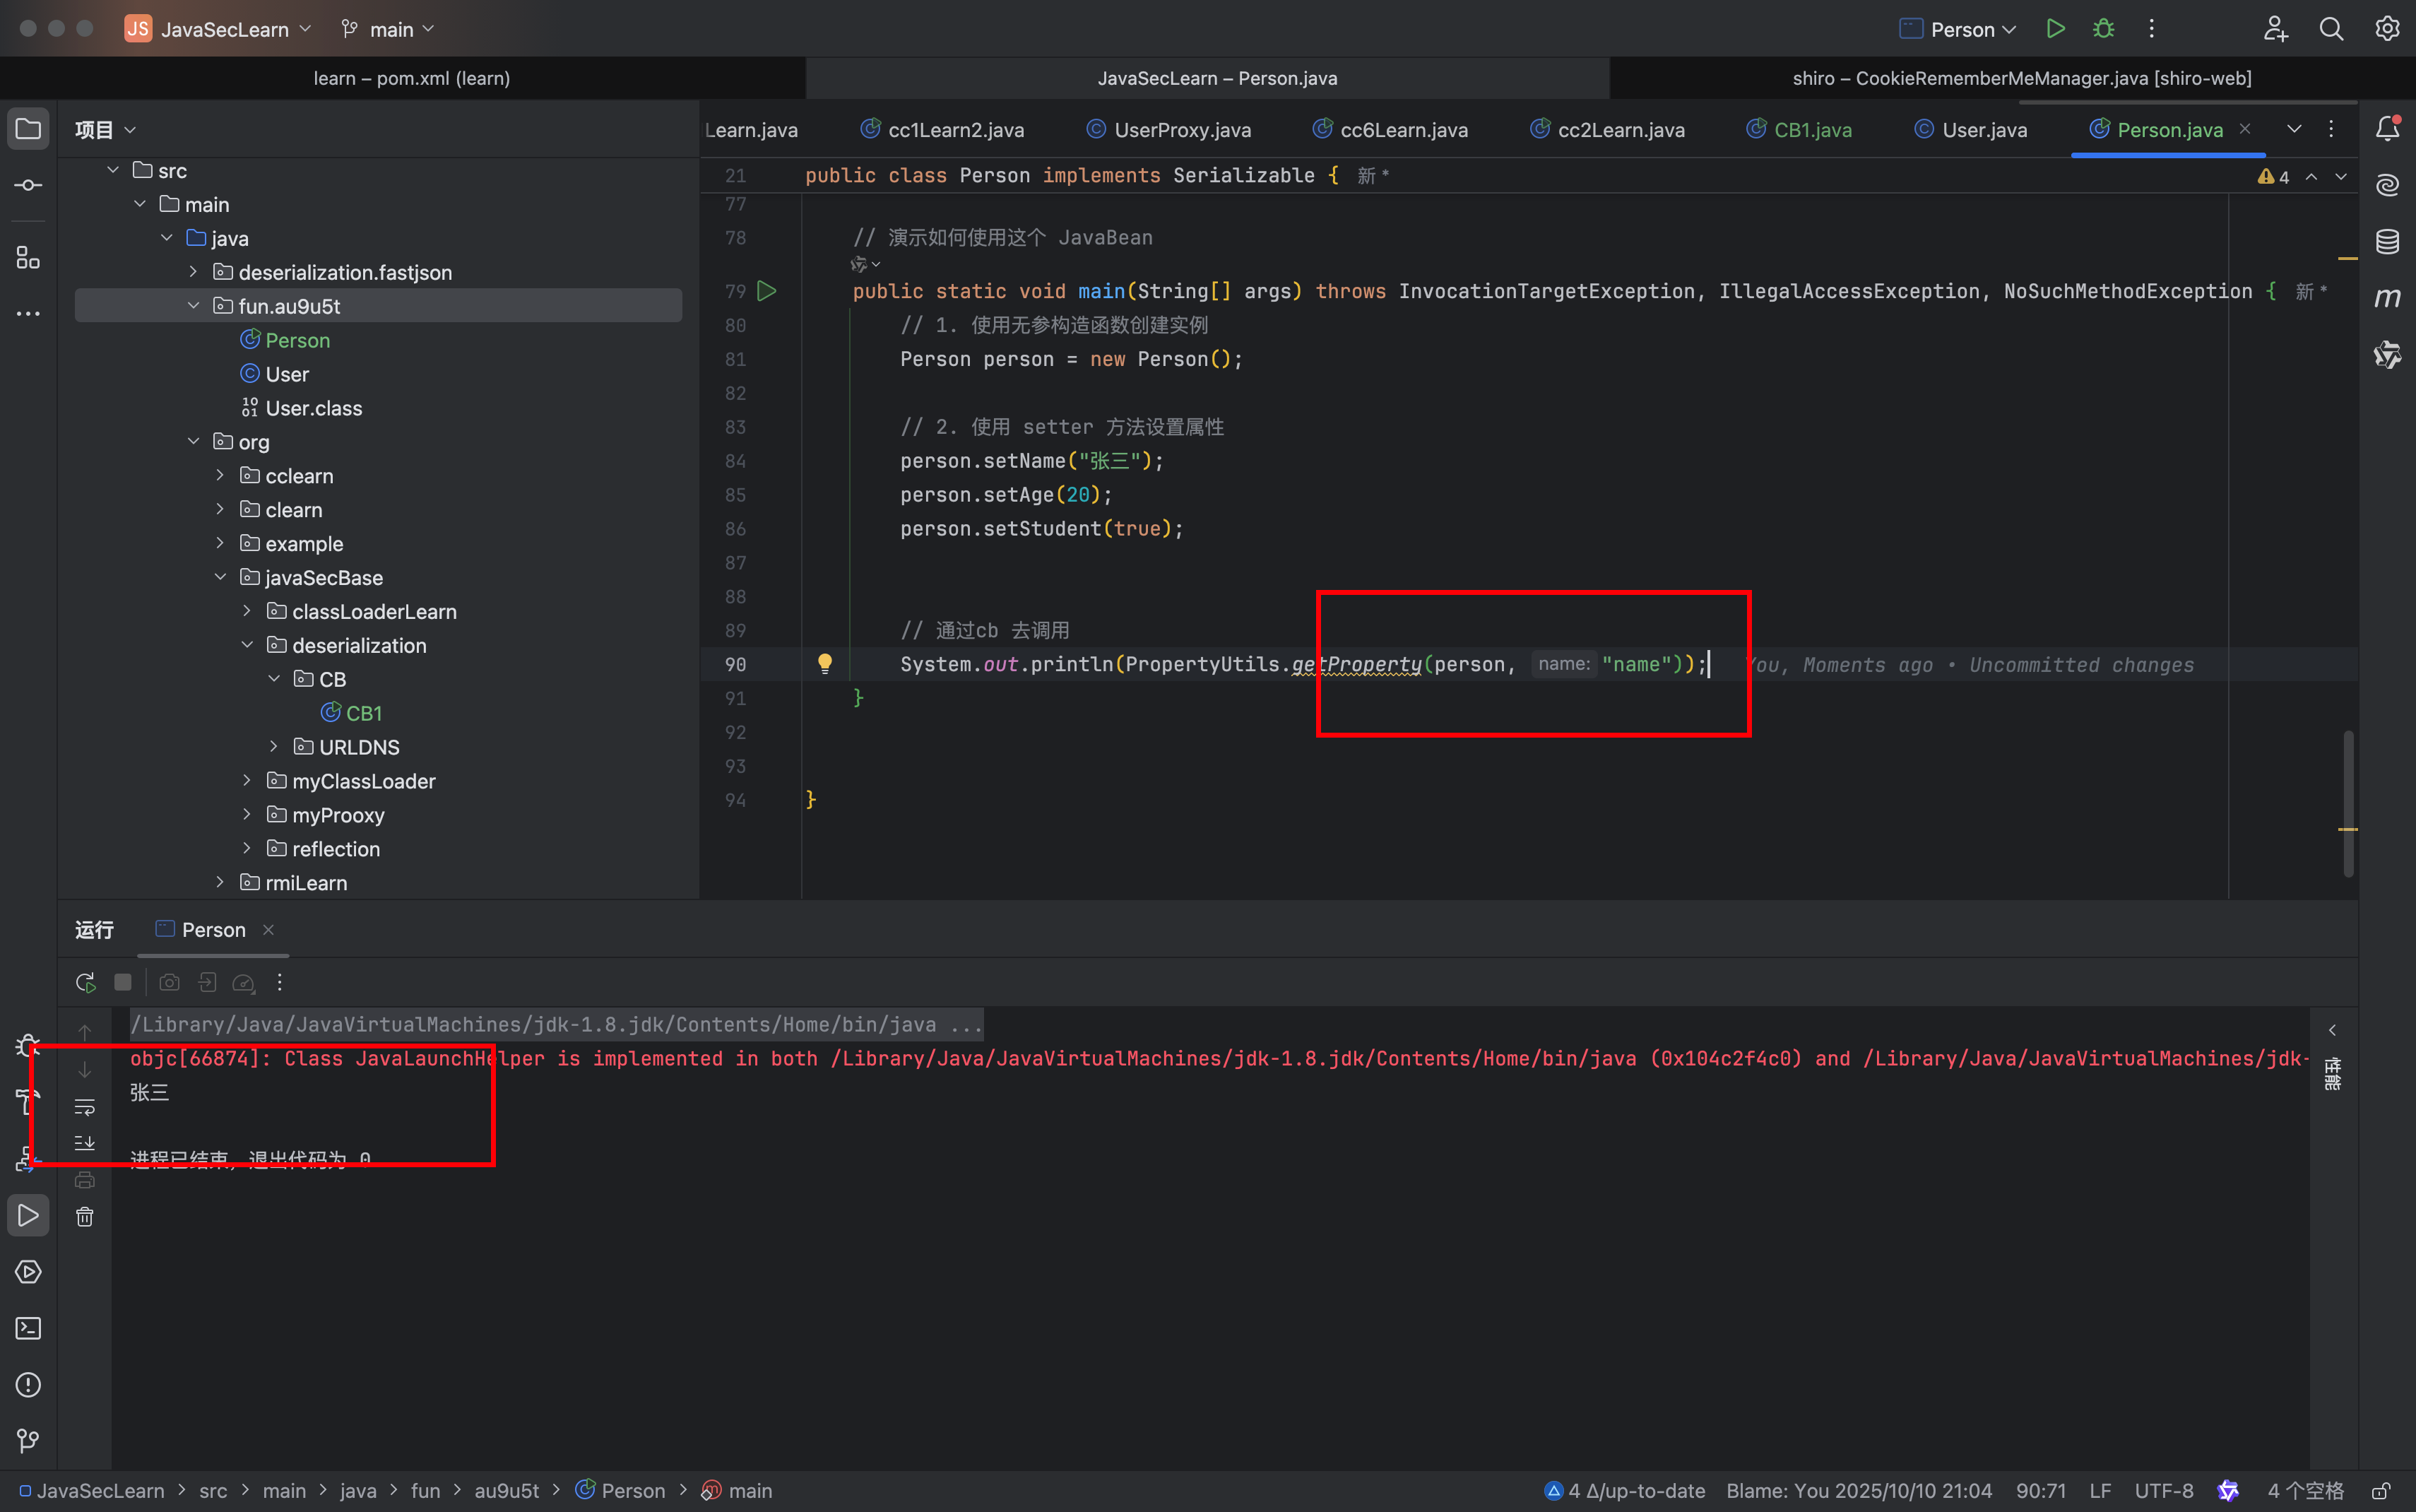This screenshot has height=1512, width=2416.
Task: Open the Terminal tool window icon
Action: (x=28, y=1328)
